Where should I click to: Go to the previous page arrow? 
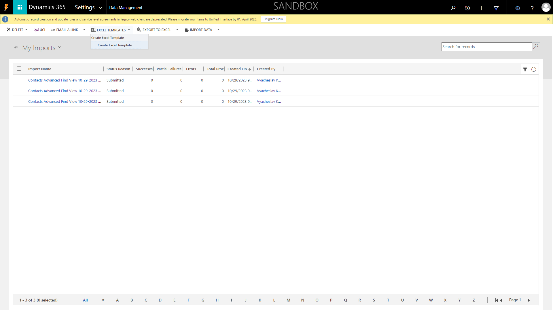tap(501, 300)
